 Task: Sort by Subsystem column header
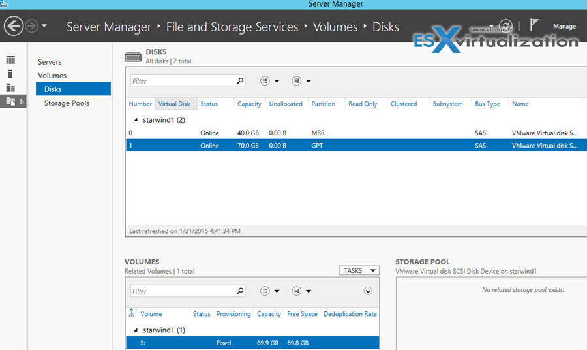coord(447,104)
